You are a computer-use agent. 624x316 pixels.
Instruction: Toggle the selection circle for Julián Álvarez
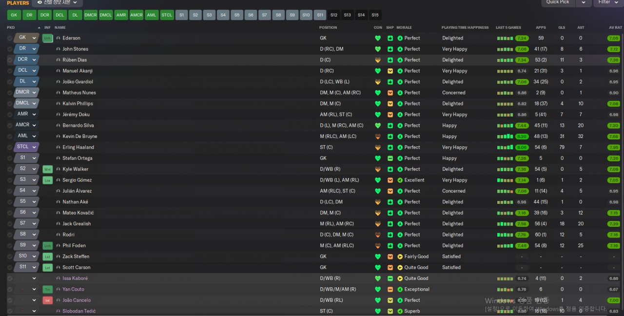[x=10, y=191]
